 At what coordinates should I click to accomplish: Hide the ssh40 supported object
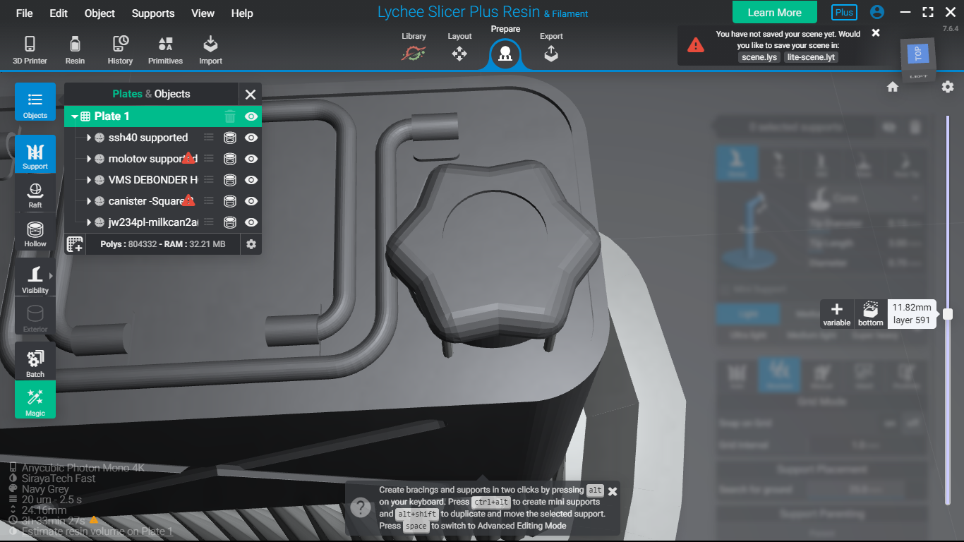[251, 138]
